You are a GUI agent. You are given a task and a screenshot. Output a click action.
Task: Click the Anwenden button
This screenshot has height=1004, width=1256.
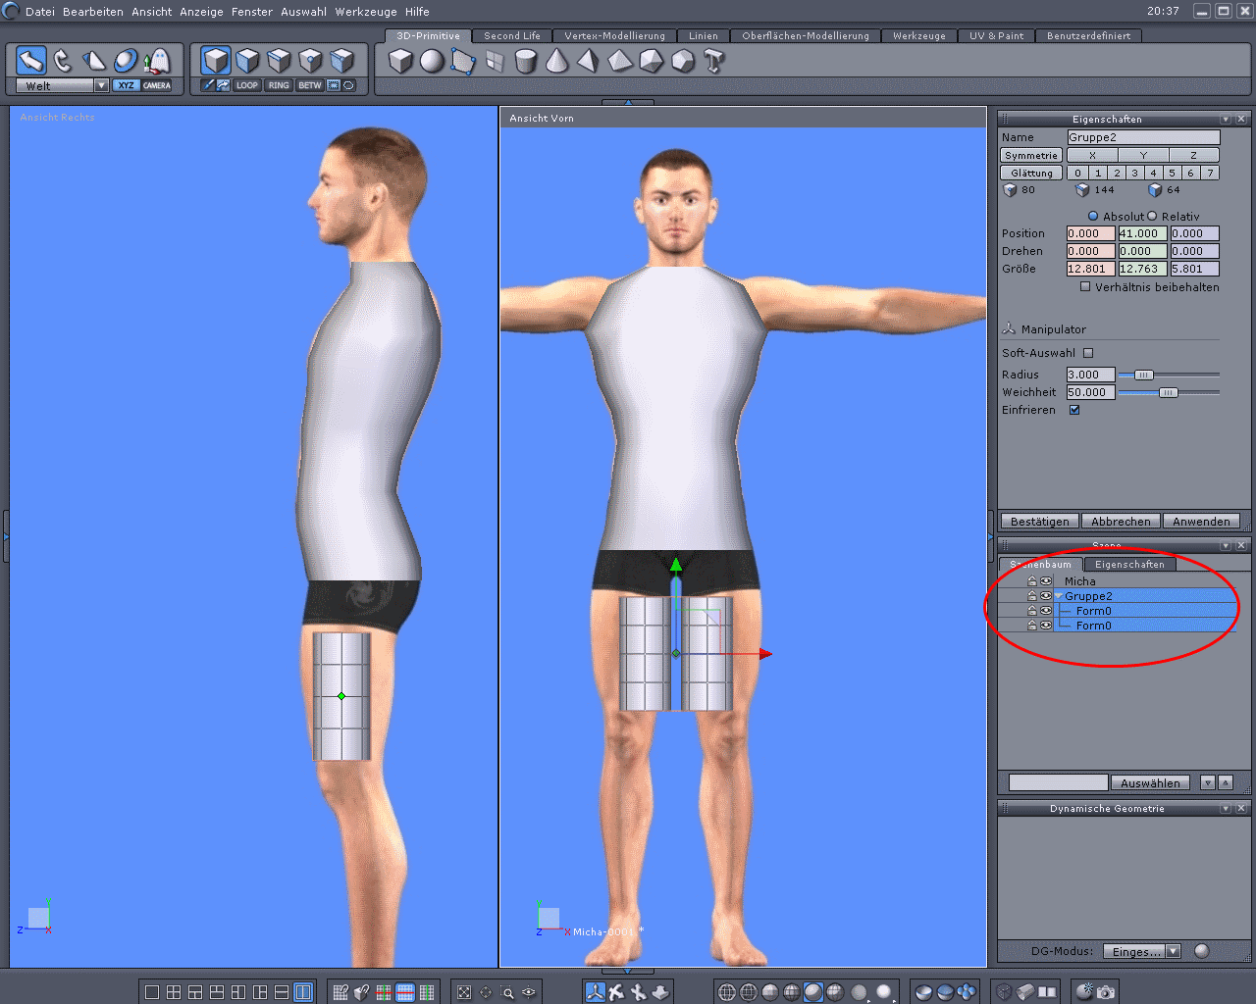point(1200,522)
